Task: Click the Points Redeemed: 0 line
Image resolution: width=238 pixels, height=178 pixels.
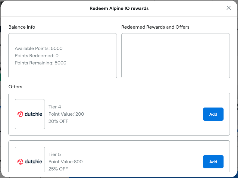Action: click(x=36, y=56)
